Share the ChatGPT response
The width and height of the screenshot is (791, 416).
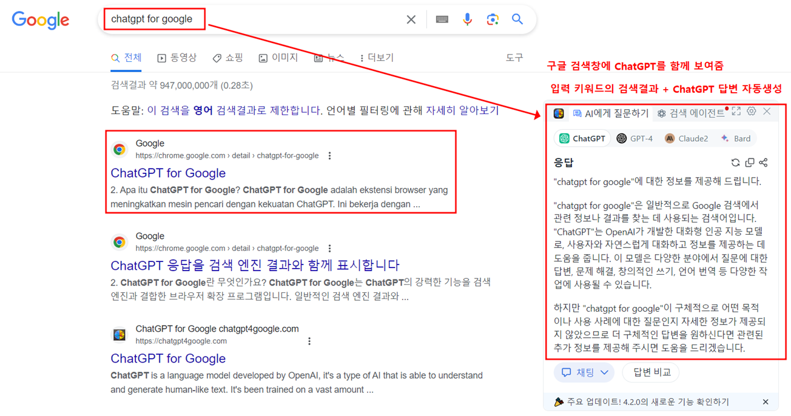tap(764, 163)
